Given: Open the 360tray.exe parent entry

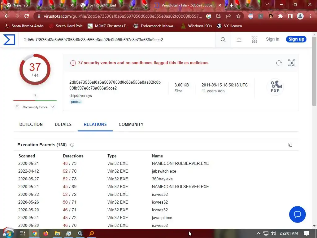Looking at the screenshot, I should (x=162, y=179).
